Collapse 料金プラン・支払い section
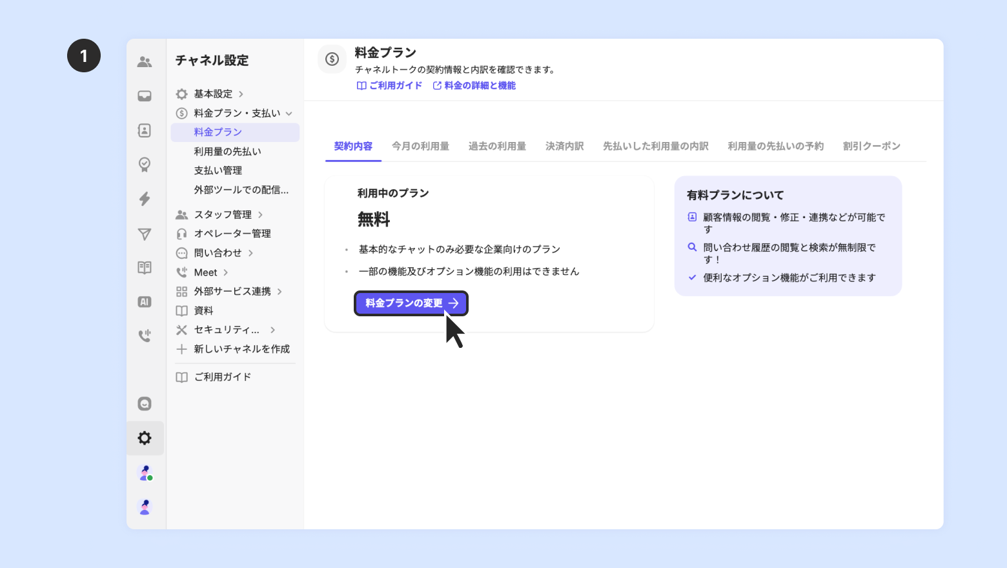 [237, 114]
